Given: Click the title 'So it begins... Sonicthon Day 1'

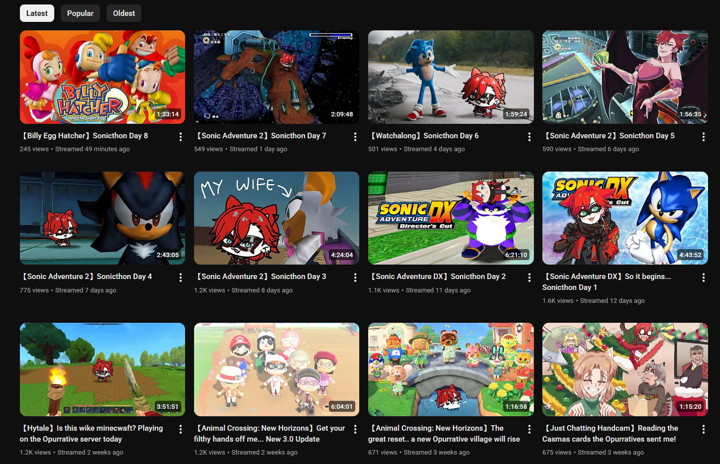Looking at the screenshot, I should (607, 282).
